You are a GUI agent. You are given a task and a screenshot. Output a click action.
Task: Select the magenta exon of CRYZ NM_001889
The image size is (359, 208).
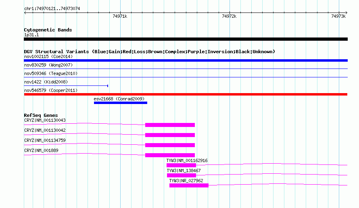[170, 155]
